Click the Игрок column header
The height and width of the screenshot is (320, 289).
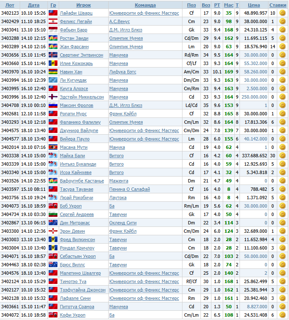tap(83, 5)
